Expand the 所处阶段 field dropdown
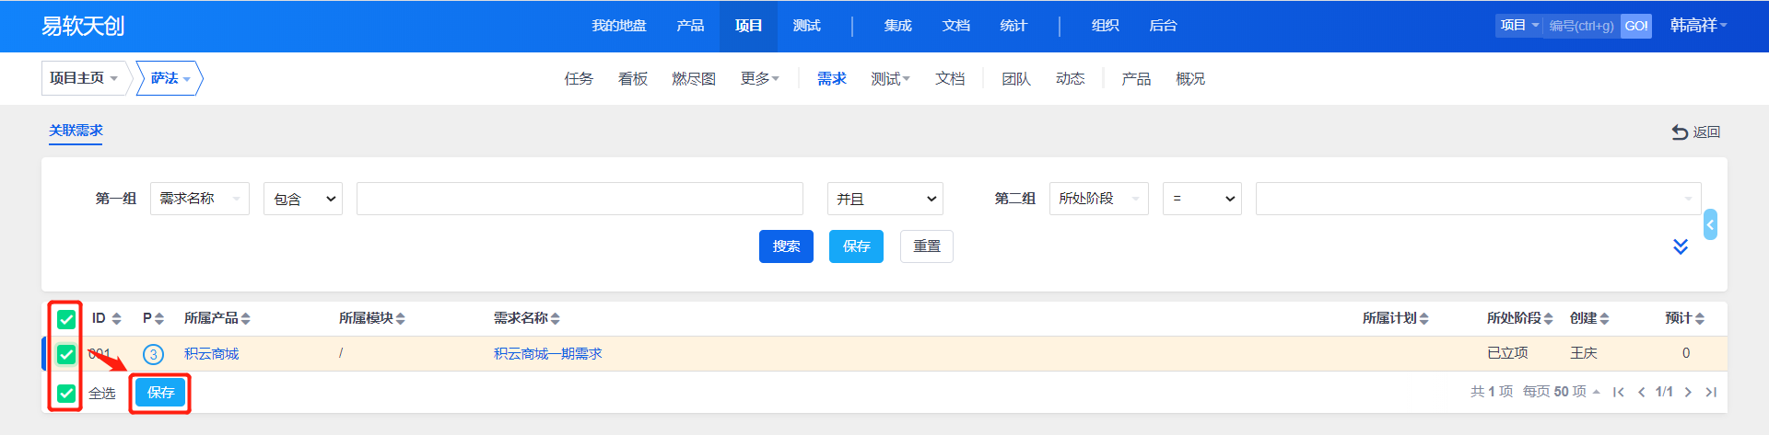1769x435 pixels. (x=1098, y=199)
